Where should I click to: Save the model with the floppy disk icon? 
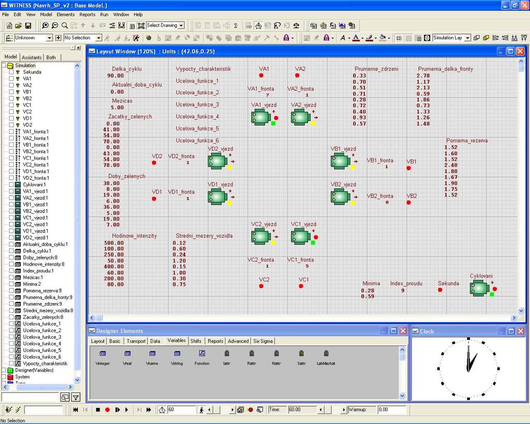28,25
